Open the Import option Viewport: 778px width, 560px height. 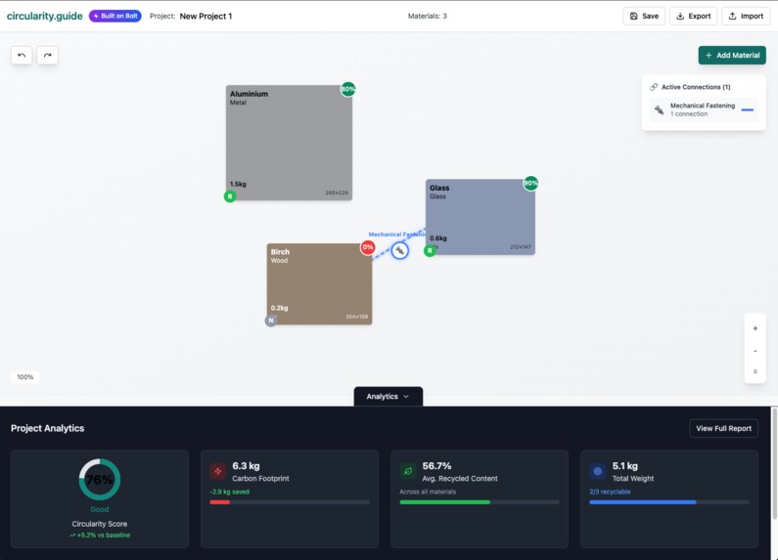(x=746, y=16)
